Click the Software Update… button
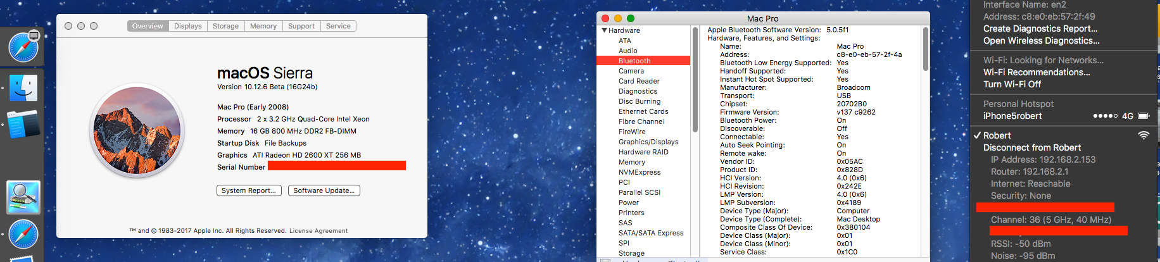This screenshot has width=1160, height=262. 324,190
